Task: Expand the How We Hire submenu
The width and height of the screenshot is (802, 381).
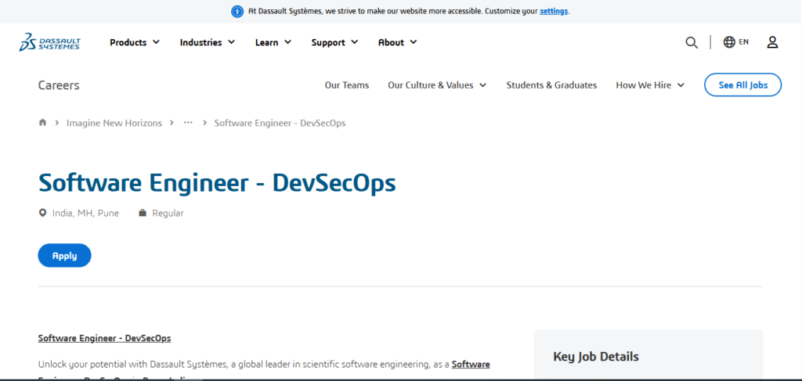Action: point(649,85)
